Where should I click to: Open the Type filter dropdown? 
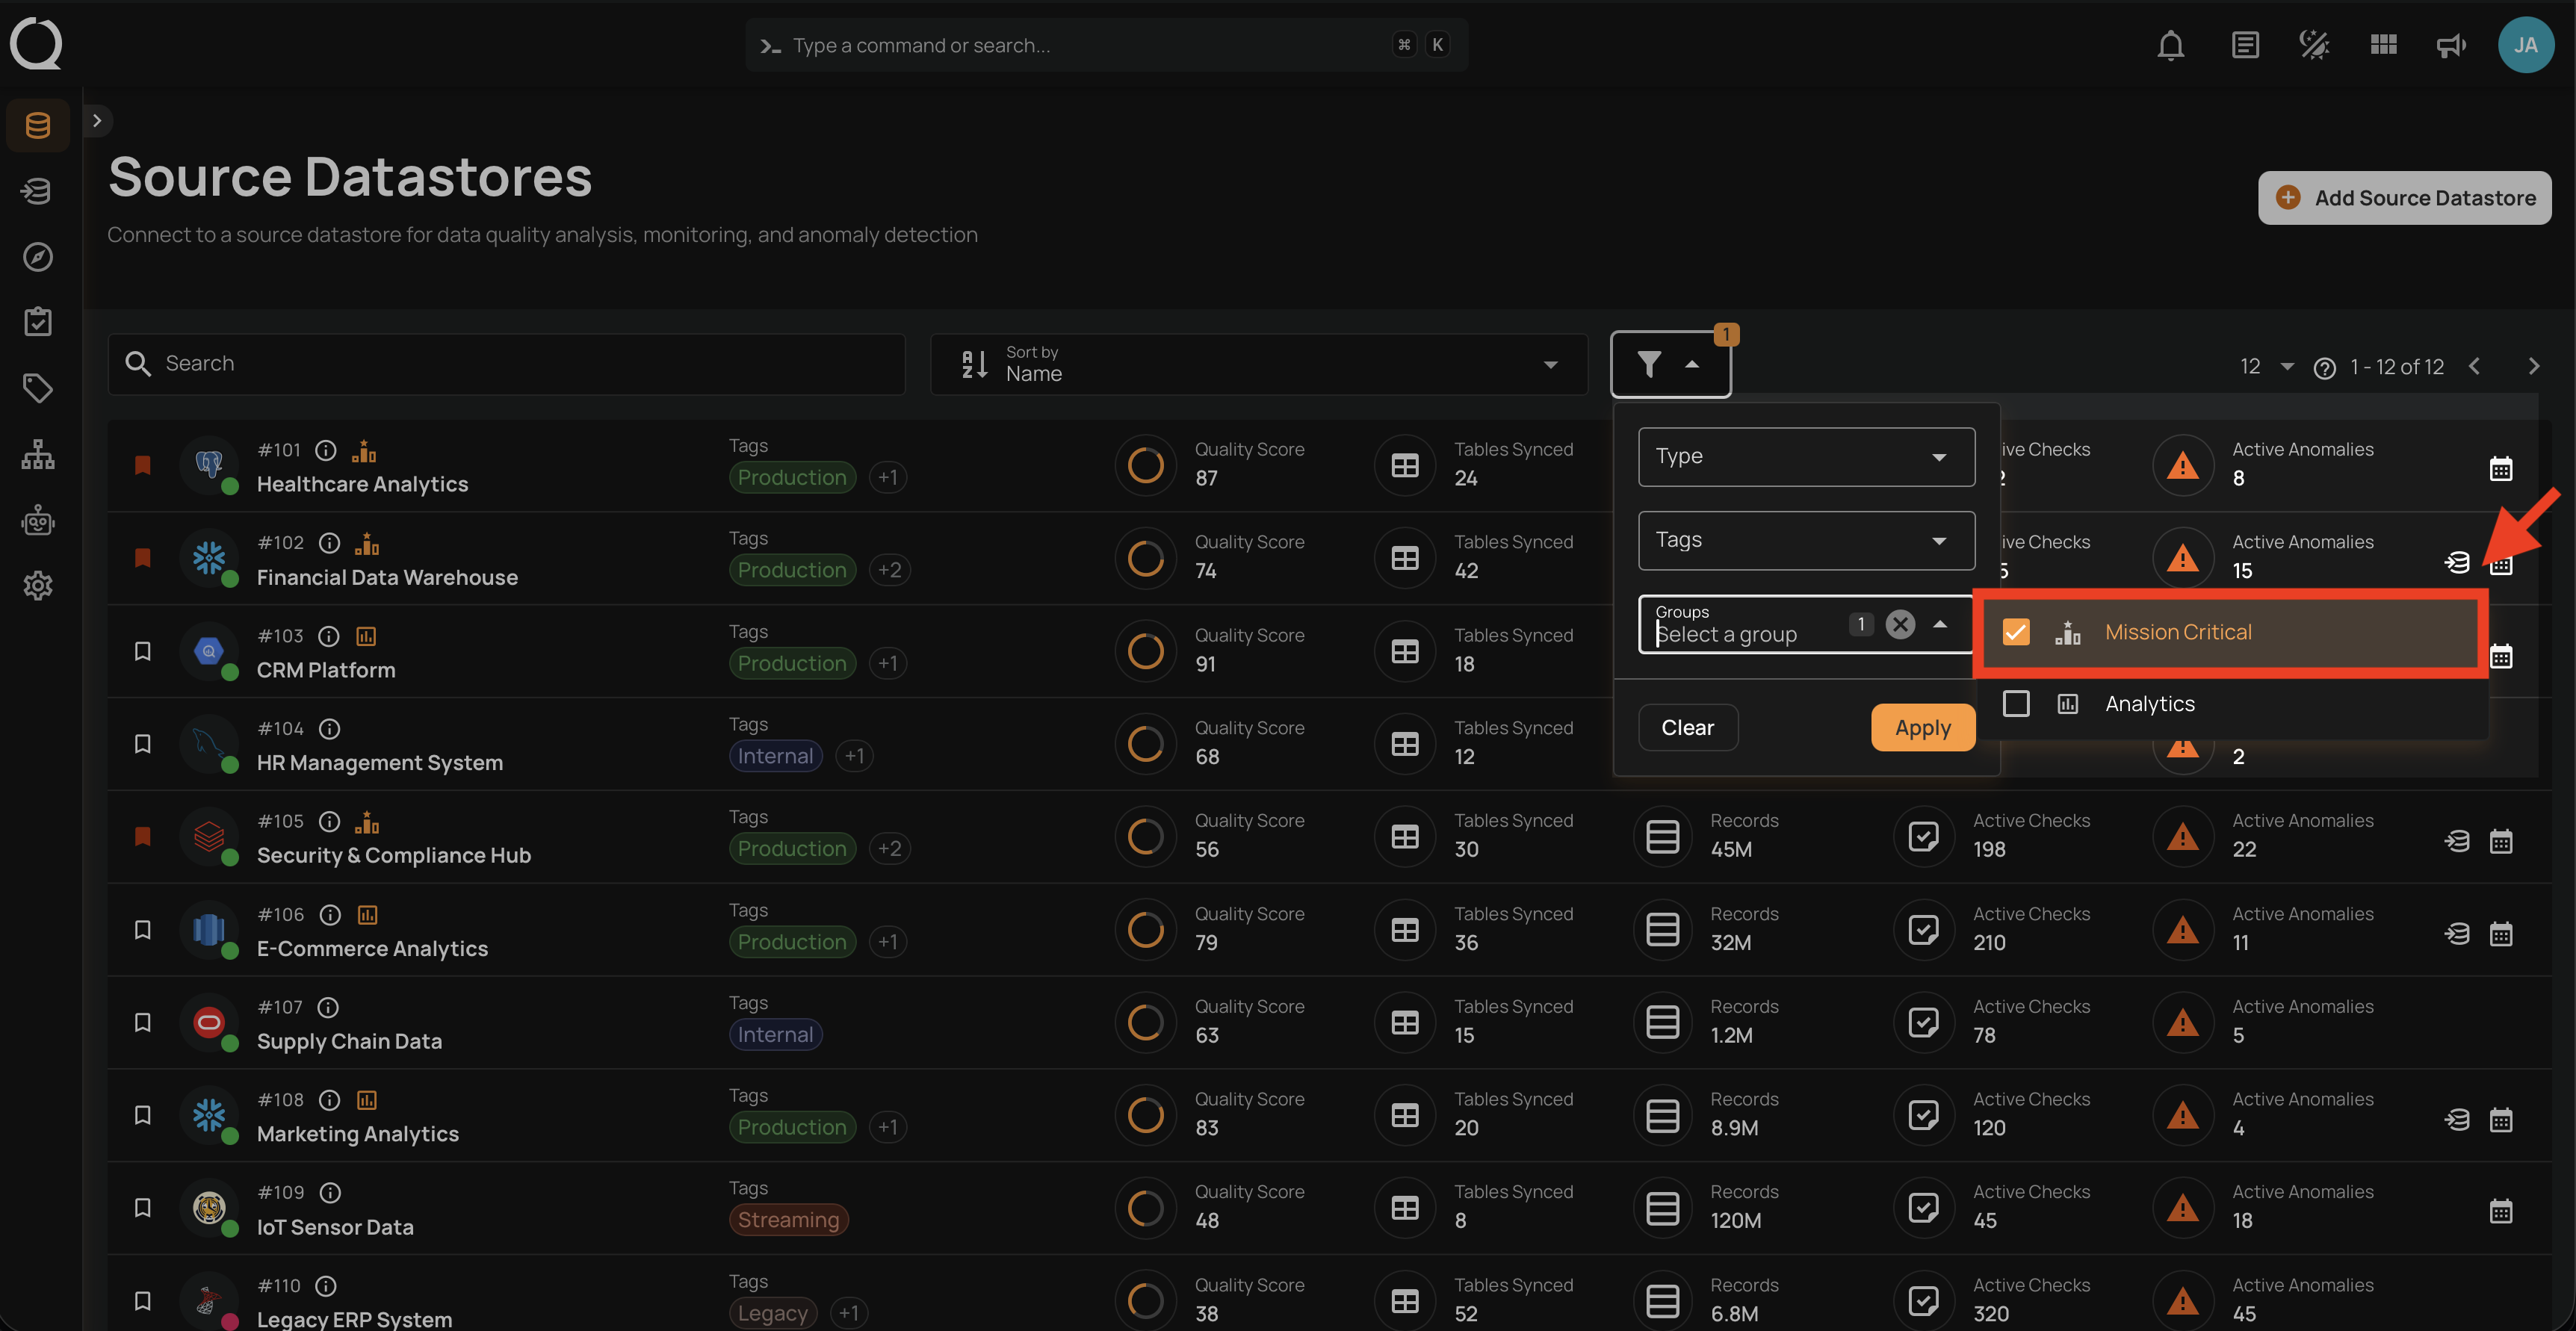pyautogui.click(x=1806, y=457)
